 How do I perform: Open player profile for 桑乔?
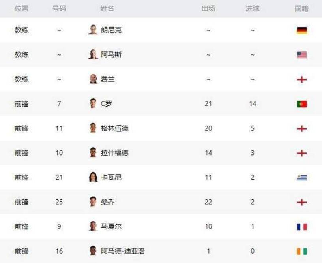click(108, 202)
